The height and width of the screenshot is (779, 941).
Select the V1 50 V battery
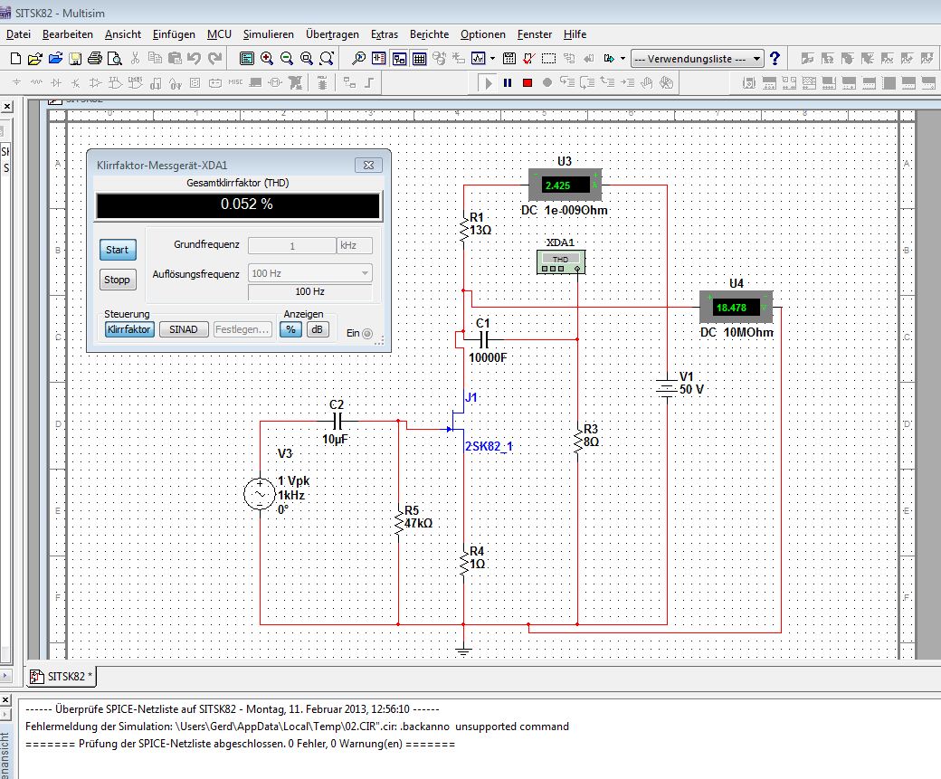pos(667,387)
